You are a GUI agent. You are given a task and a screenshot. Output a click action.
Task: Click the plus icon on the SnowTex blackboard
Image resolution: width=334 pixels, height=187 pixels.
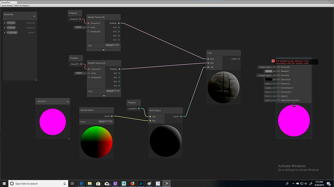[x=34, y=16]
